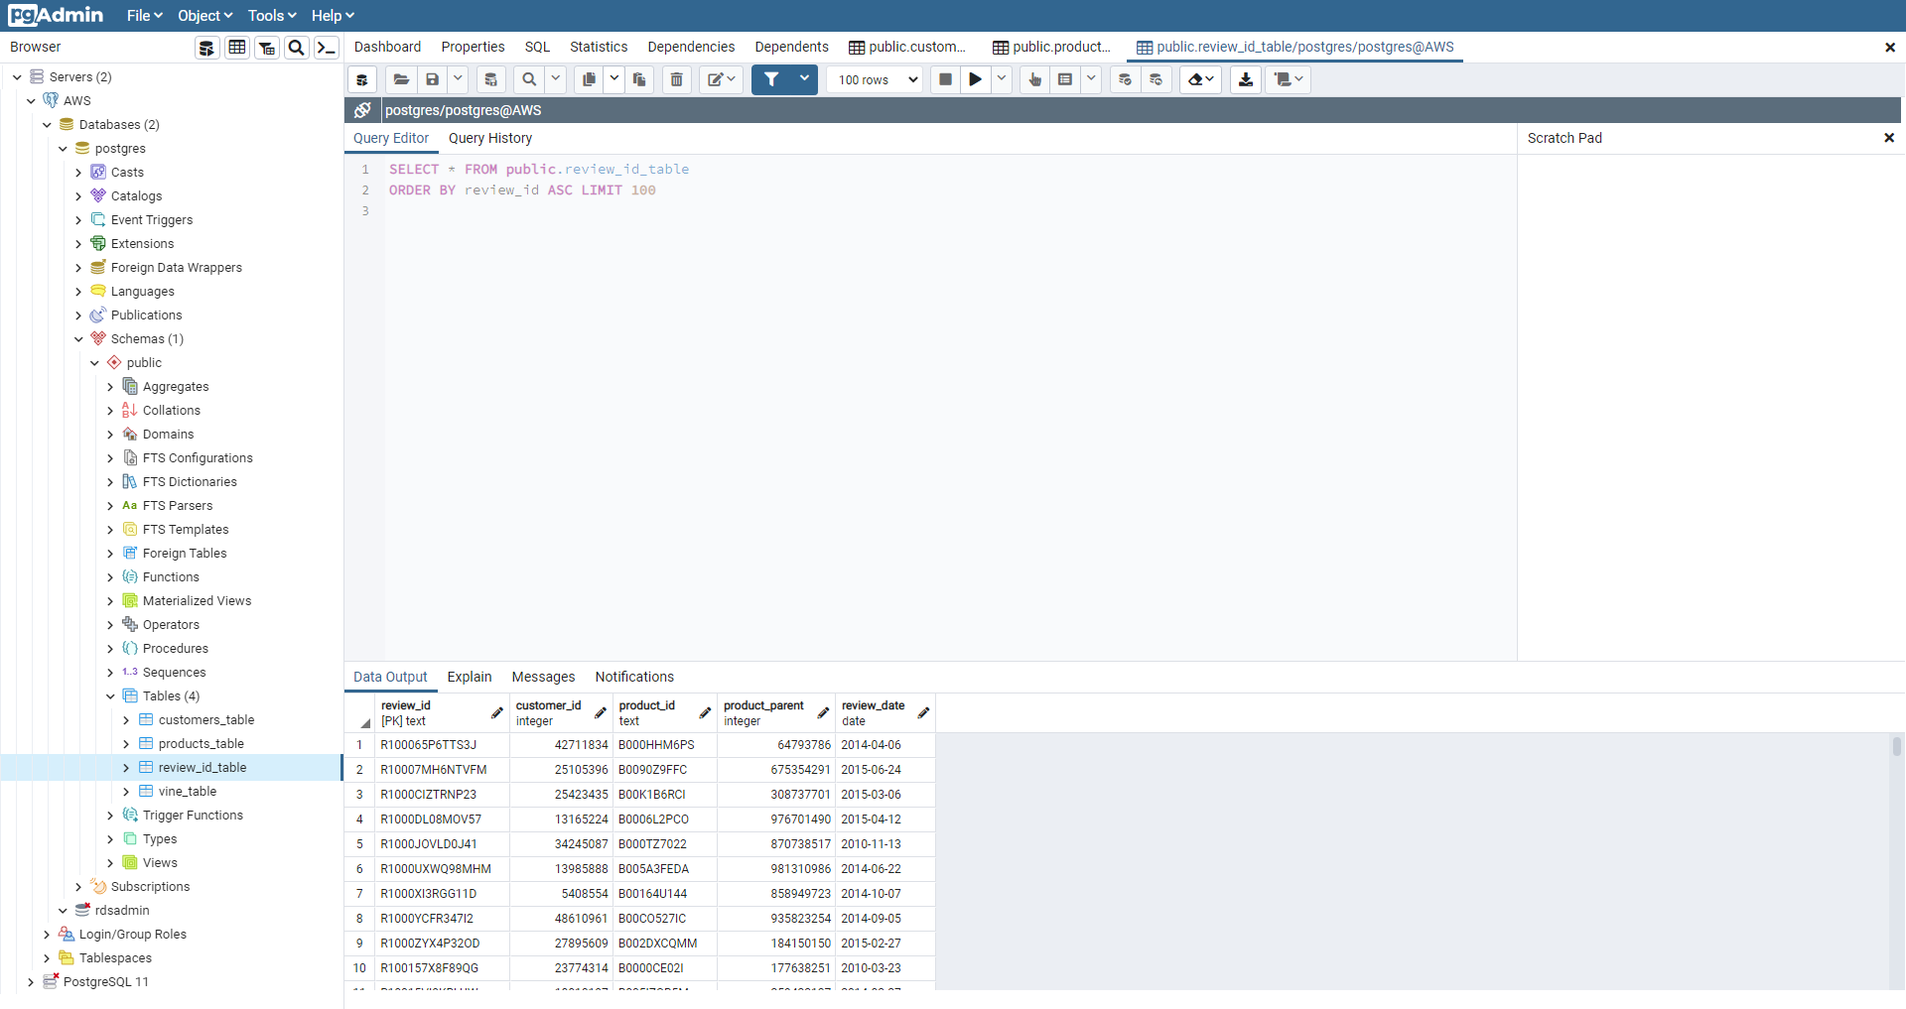
Task: Click the View Data grid icon in Browser
Action: pyautogui.click(x=237, y=48)
